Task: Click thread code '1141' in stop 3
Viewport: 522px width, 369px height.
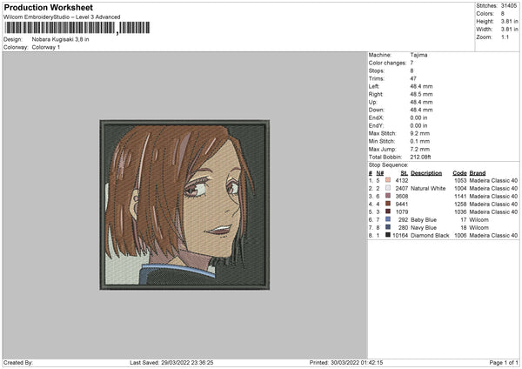Action: (x=460, y=196)
